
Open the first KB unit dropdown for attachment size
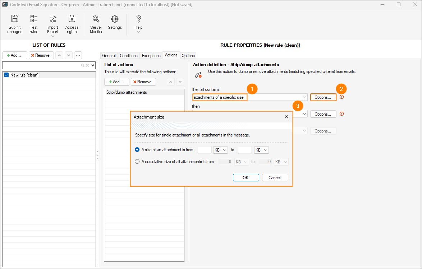[x=220, y=150]
